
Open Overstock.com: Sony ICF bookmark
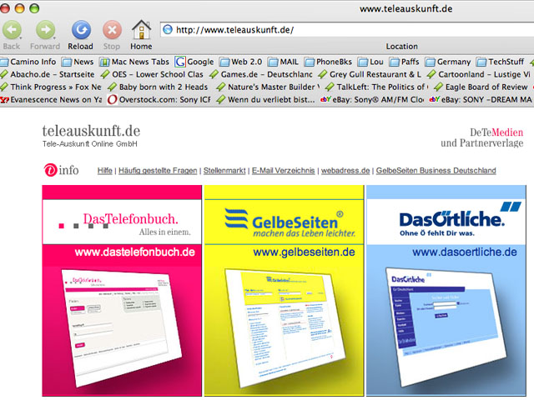159,99
